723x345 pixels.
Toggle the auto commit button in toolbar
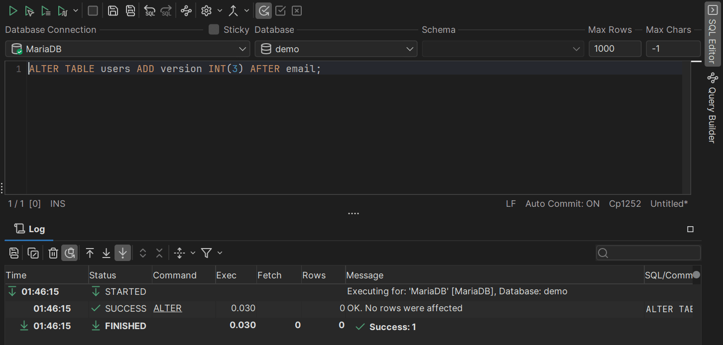point(264,10)
